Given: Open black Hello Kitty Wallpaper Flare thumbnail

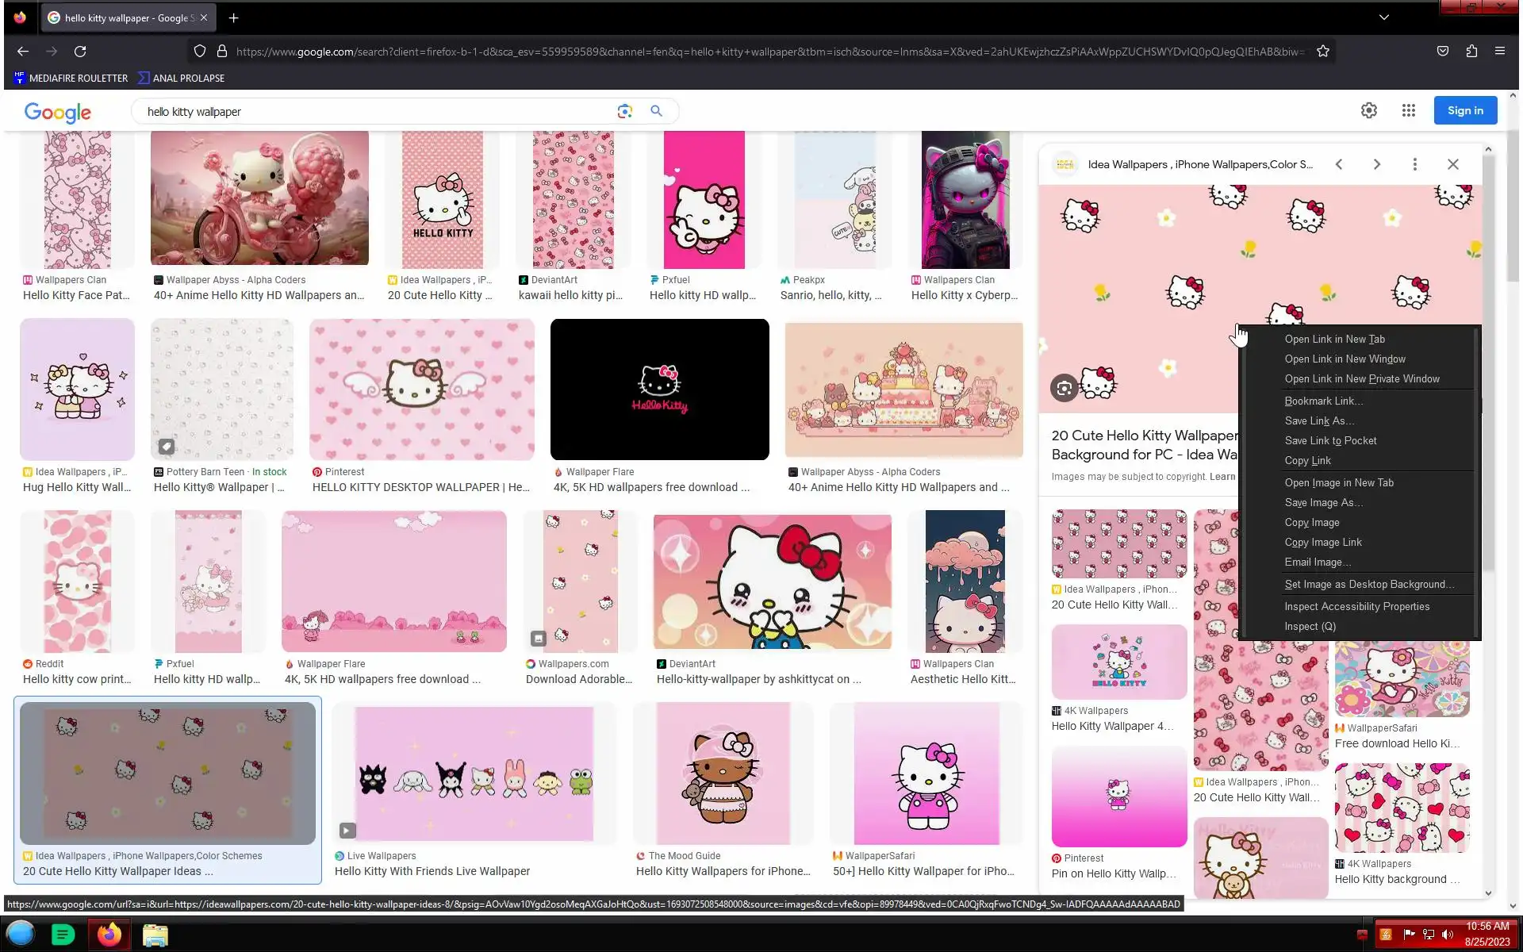Looking at the screenshot, I should coord(659,390).
